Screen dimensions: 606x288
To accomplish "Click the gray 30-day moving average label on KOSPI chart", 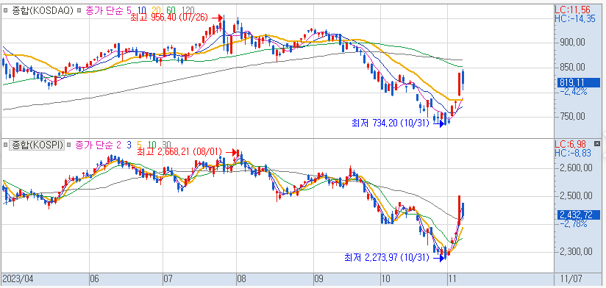I will 166,145.
